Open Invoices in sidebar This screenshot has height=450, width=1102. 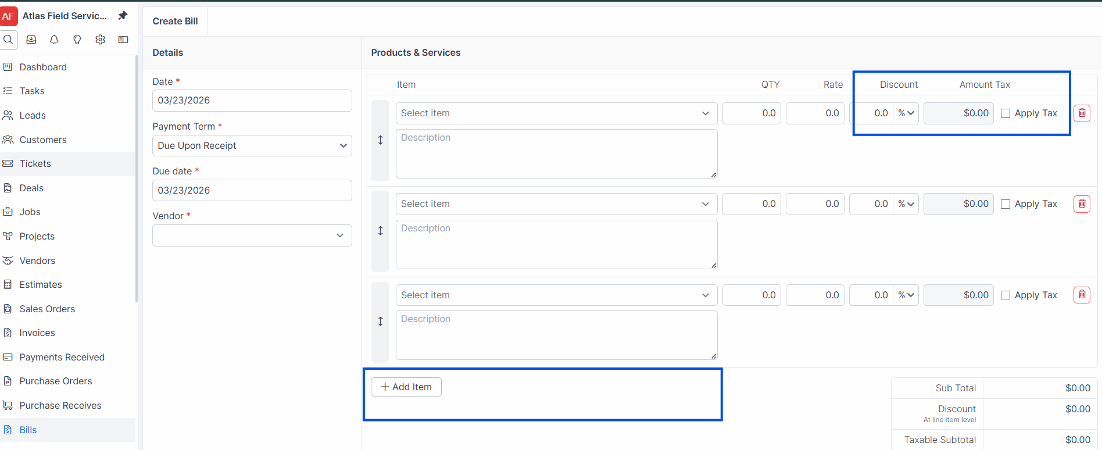(37, 333)
